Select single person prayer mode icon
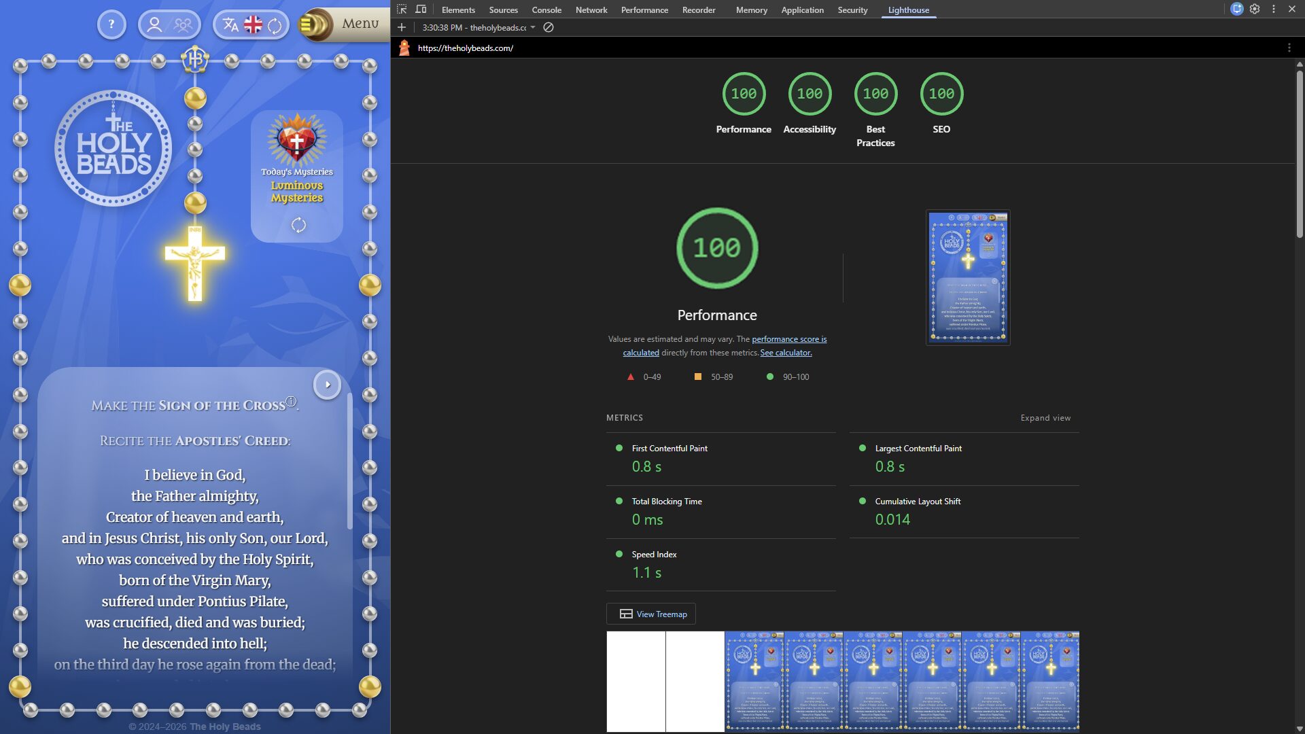1305x734 pixels. pyautogui.click(x=154, y=25)
